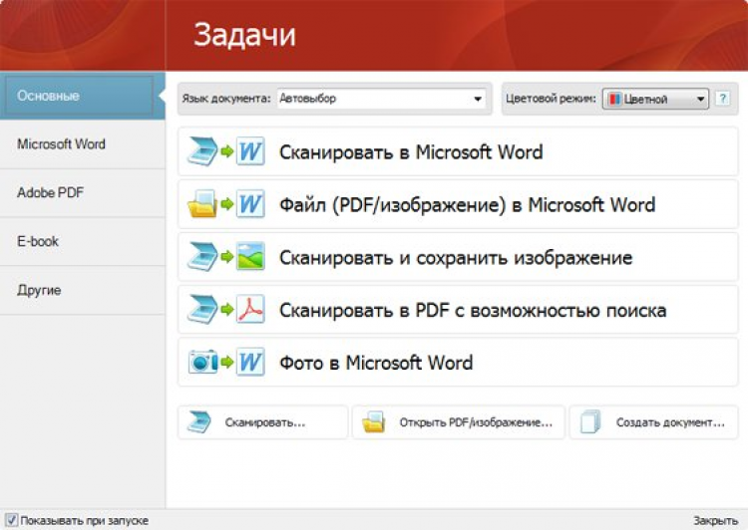Click Word icon in Сканировать в Microsoft Word row
The image size is (748, 530).
pos(250,151)
